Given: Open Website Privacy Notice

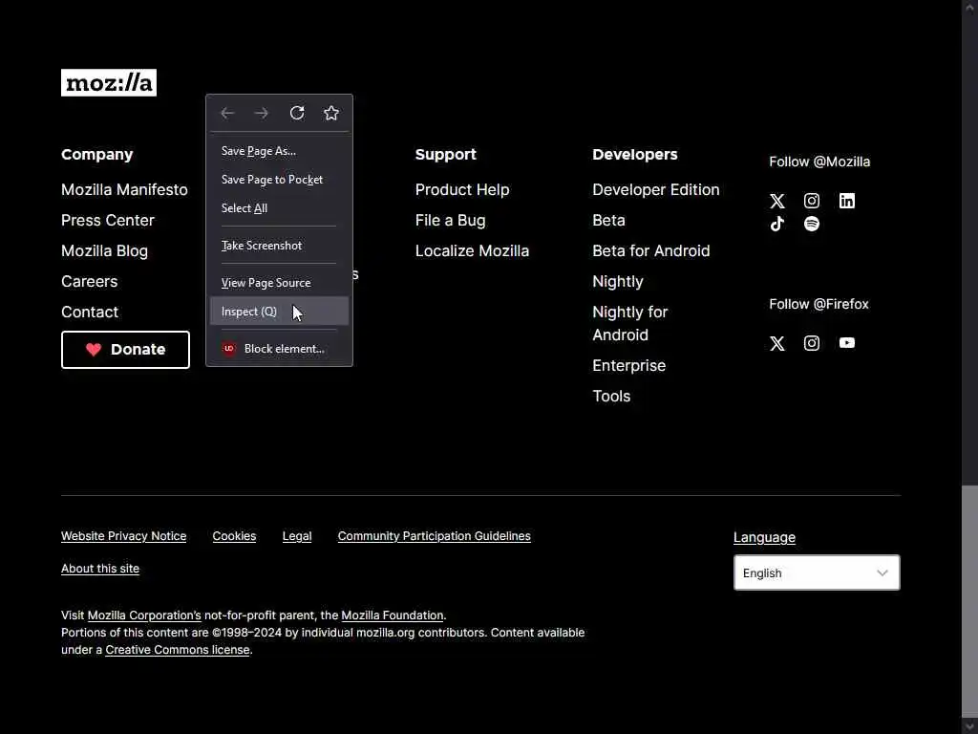Looking at the screenshot, I should pos(123,536).
